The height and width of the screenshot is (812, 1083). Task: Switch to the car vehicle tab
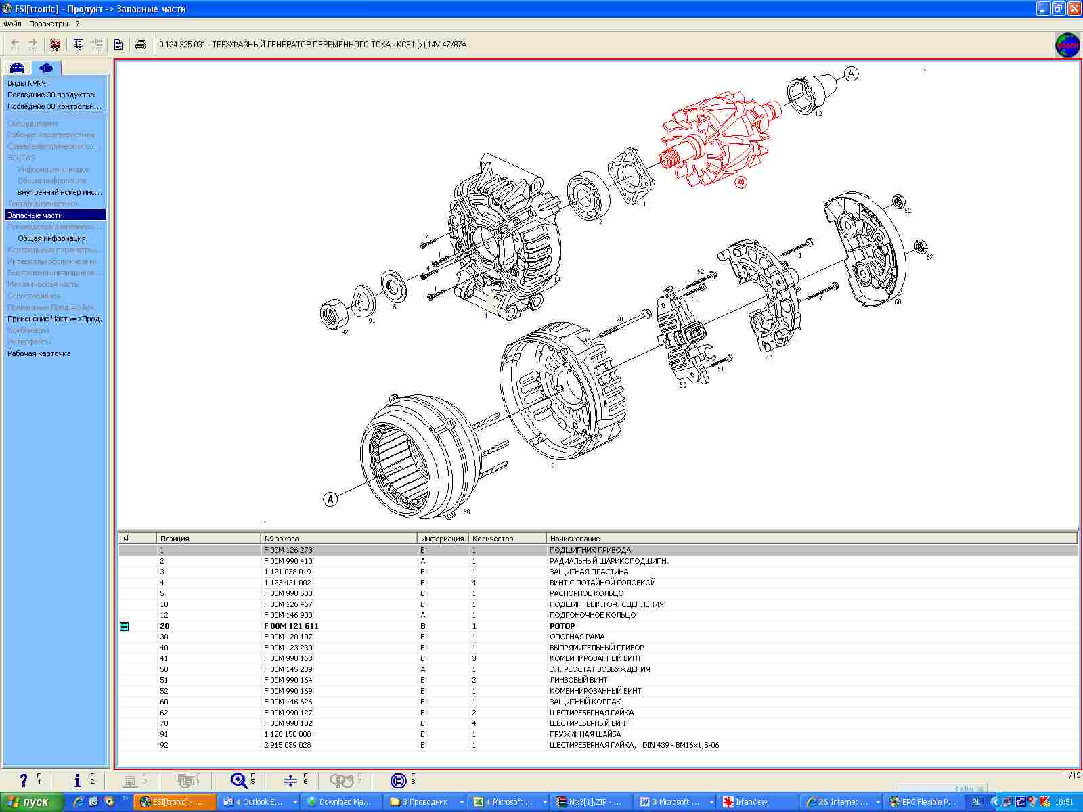coord(17,68)
